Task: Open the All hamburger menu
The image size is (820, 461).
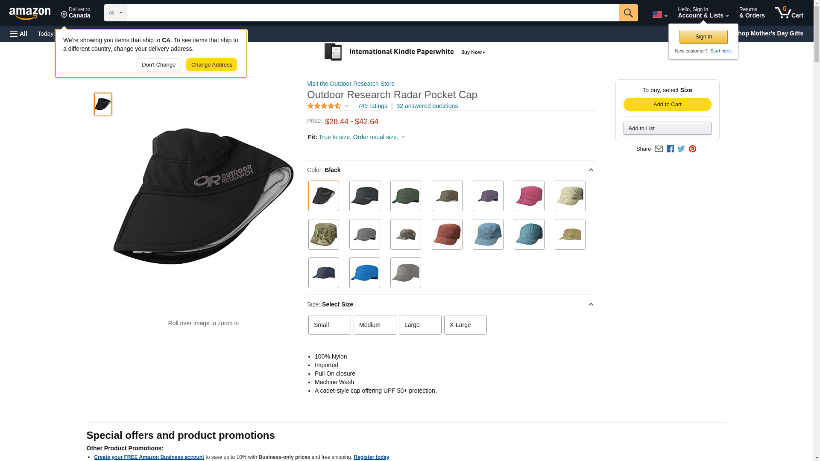Action: click(x=19, y=34)
